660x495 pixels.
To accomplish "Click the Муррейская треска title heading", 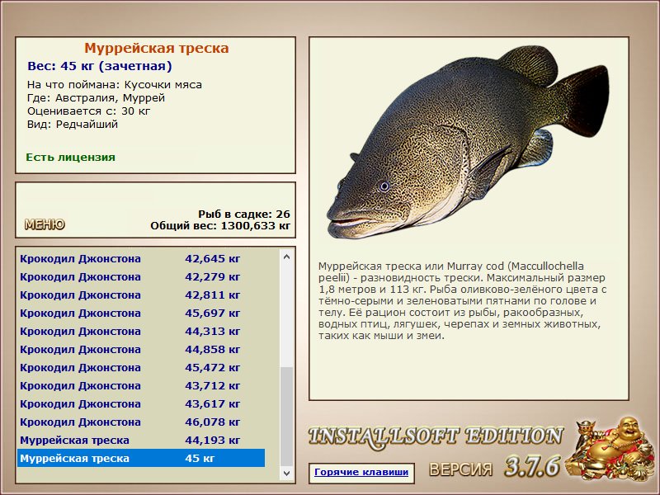I will 156,49.
